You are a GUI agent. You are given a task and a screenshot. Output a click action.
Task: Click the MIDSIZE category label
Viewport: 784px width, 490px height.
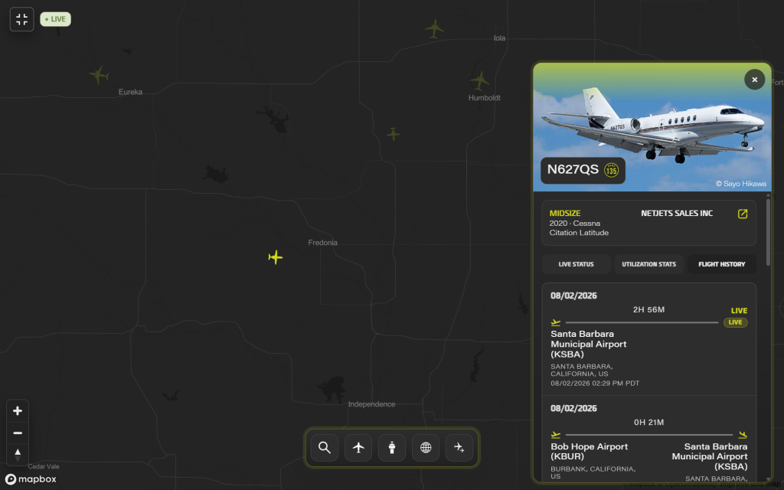564,213
